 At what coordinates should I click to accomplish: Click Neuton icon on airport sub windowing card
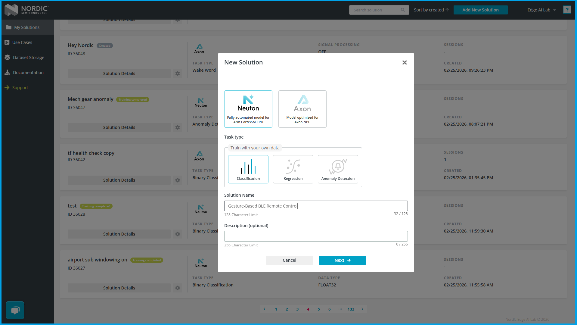click(201, 263)
